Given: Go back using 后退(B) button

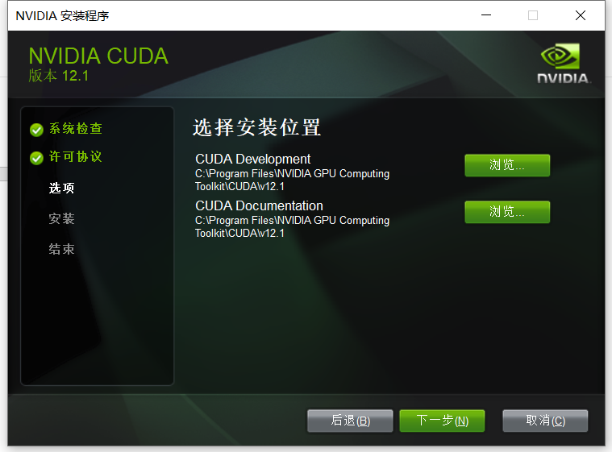Looking at the screenshot, I should pos(350,421).
